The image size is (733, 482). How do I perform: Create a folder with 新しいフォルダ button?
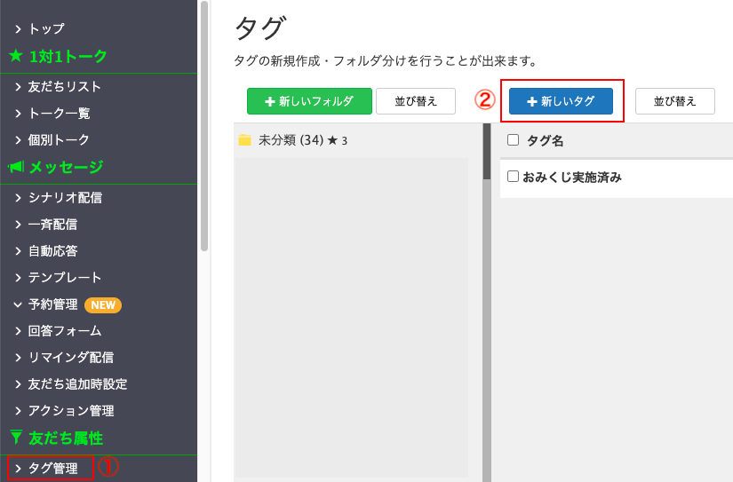point(309,101)
